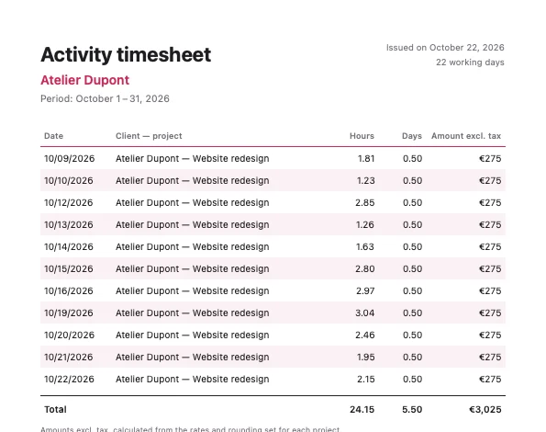This screenshot has width=546, height=432.
Task: Click 'Period: October 1 – 31, 2026' text
Action: (105, 98)
